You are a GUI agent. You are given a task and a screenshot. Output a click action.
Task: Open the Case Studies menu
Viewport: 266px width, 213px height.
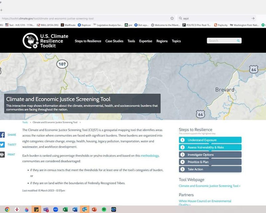[x=114, y=41]
